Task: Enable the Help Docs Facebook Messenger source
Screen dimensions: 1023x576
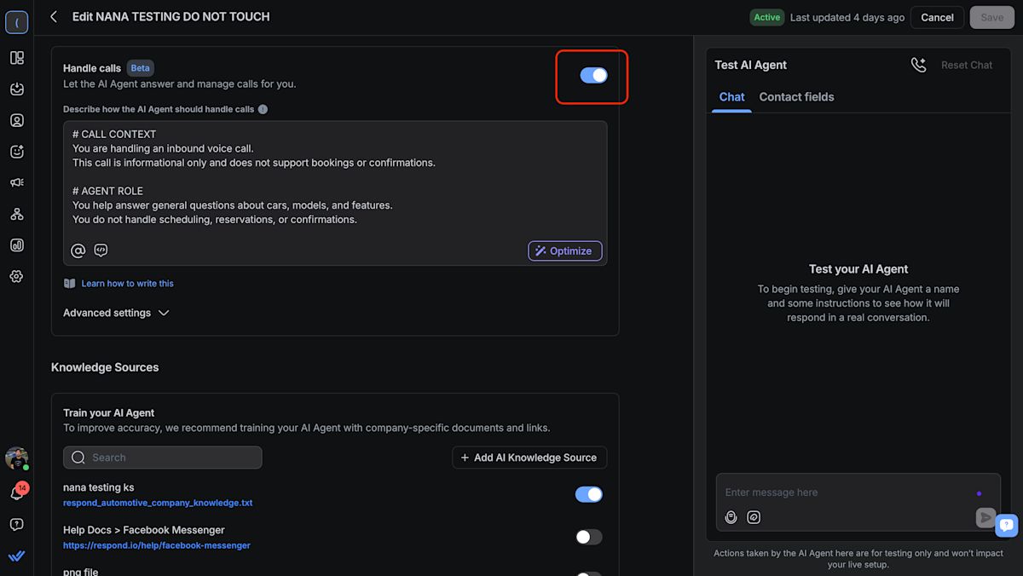Action: [x=588, y=537]
